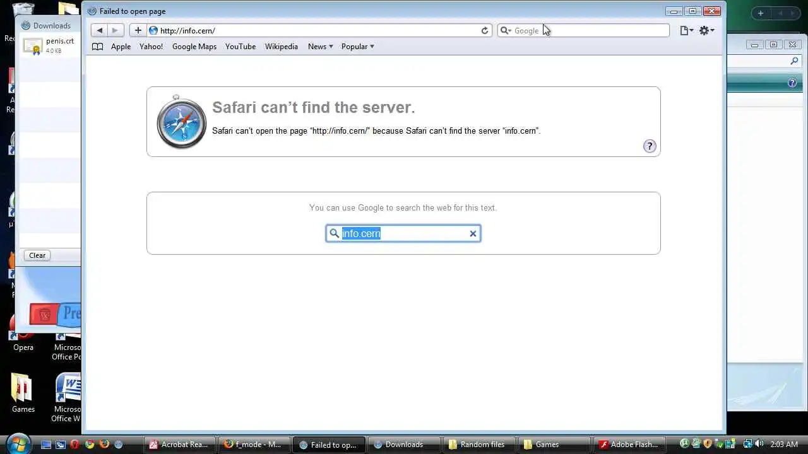Launch Safari from the quick launch bar
808x454 pixels.
click(x=118, y=445)
